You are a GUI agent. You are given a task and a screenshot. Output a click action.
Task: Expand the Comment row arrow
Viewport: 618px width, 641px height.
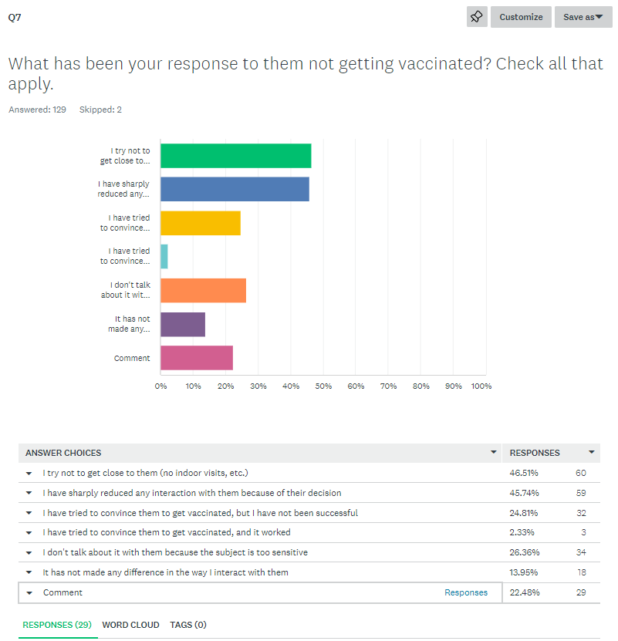pyautogui.click(x=29, y=593)
